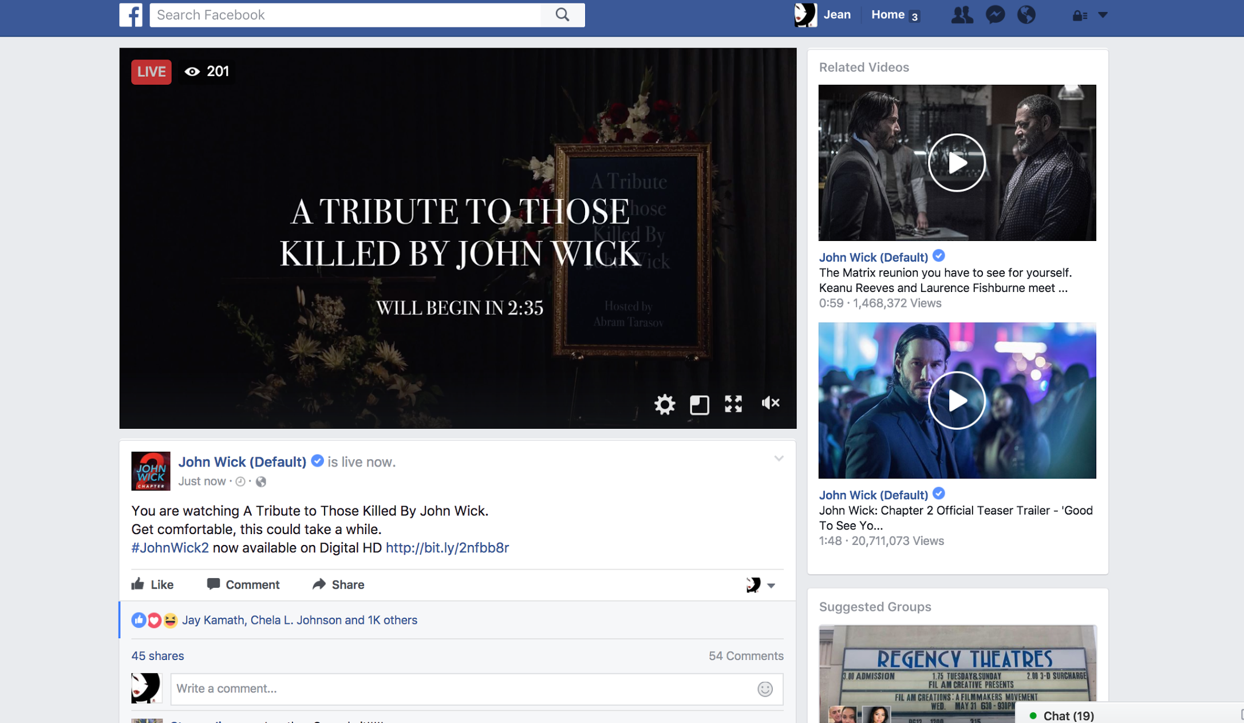Click the Love heart reaction icon
Screen dimensions: 1244x723
[x=154, y=621]
